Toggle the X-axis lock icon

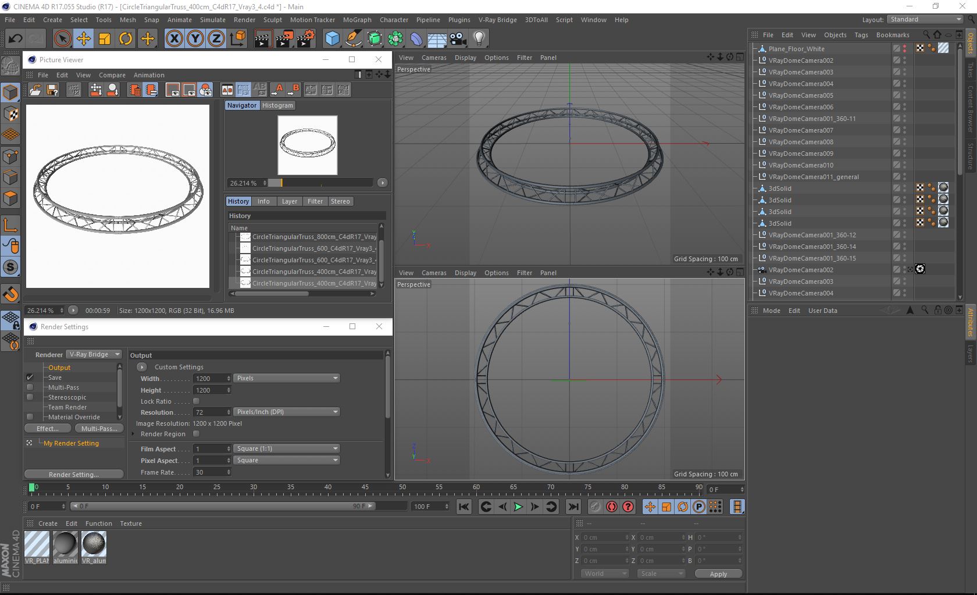coord(174,39)
